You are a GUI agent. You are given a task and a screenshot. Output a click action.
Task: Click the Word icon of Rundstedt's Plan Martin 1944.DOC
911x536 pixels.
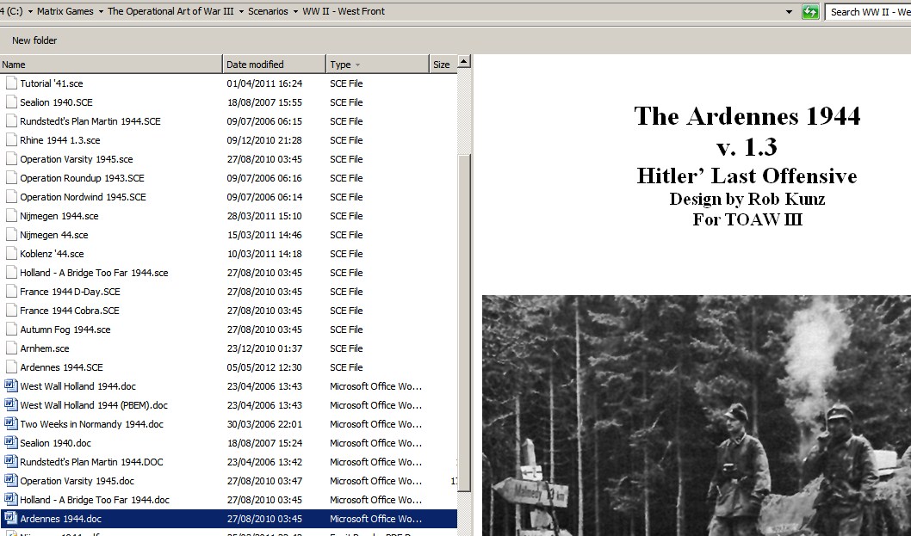pos(11,462)
